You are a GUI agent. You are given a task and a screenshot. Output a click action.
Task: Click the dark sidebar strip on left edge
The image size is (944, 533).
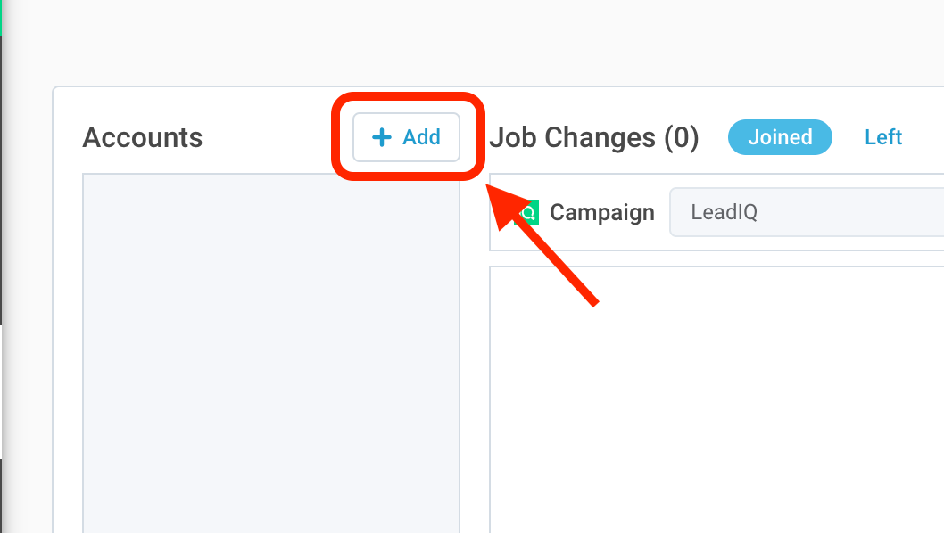(1, 178)
